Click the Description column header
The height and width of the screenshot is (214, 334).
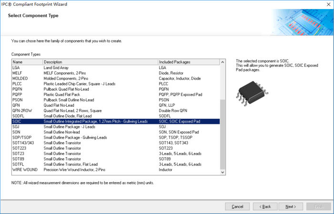pos(100,62)
